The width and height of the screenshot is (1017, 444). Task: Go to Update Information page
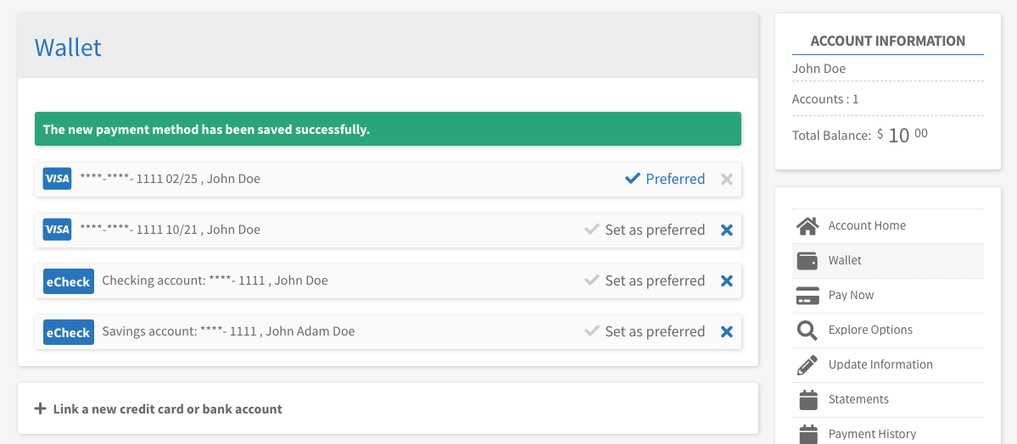(x=880, y=364)
